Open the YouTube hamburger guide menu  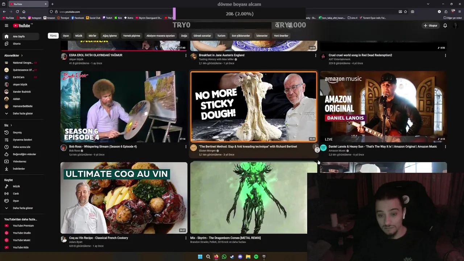pyautogui.click(x=6, y=25)
